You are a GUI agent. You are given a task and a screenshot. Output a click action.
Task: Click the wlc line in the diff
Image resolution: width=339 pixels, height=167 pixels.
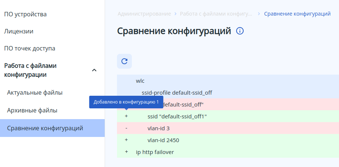click(140, 81)
